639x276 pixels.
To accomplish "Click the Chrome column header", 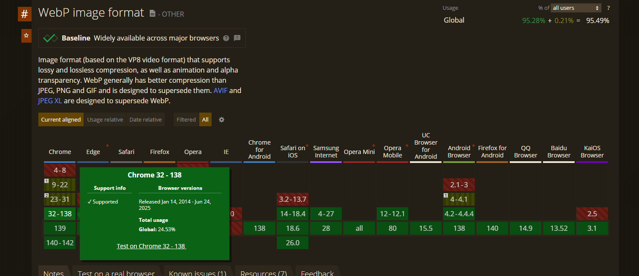I will (x=60, y=152).
